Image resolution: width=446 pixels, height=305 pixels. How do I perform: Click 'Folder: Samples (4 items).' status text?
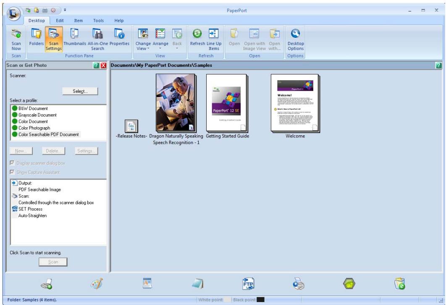(x=32, y=300)
